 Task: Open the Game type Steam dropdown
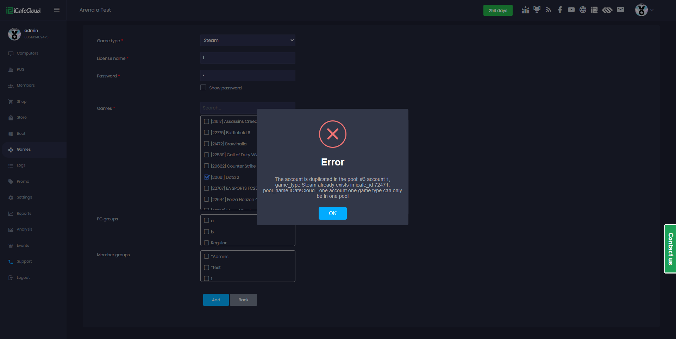pos(248,40)
